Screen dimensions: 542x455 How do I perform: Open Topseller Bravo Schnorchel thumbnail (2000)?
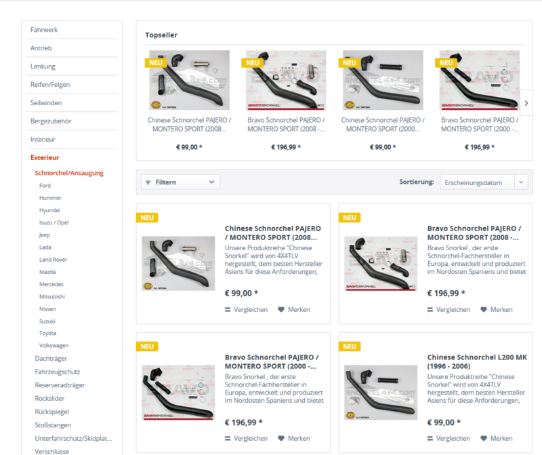pyautogui.click(x=480, y=80)
